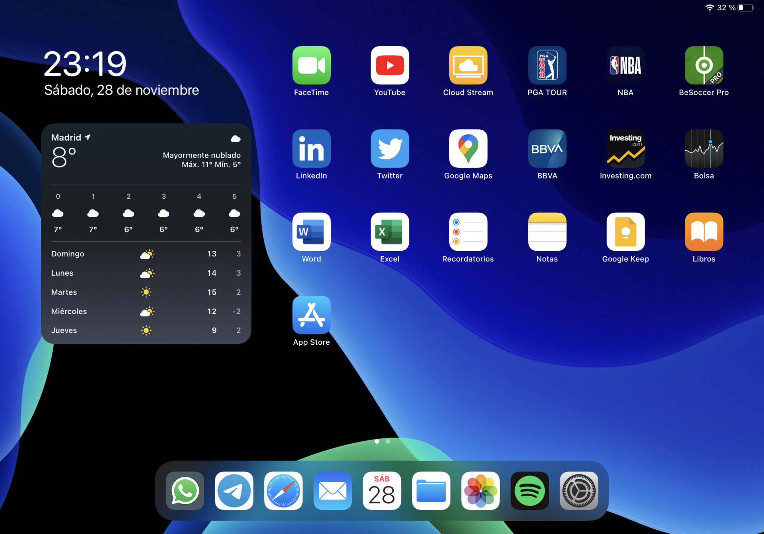Viewport: 764px width, 534px height.
Task: Tap the Miércoles forecast row
Action: (146, 311)
